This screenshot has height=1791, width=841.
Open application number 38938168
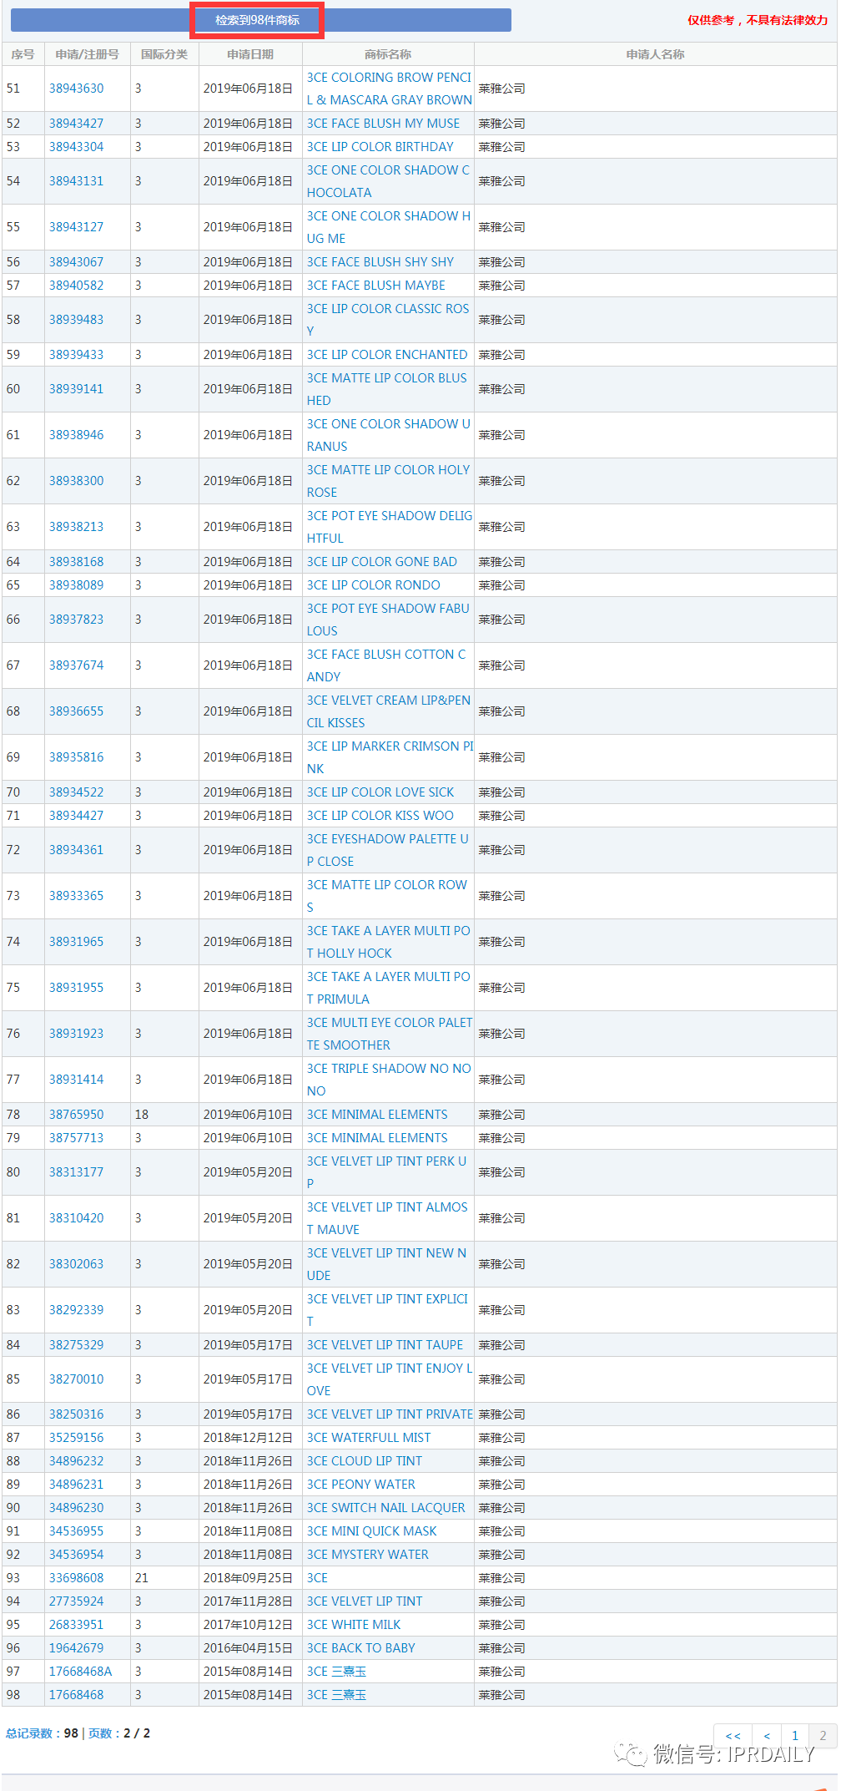pos(77,562)
